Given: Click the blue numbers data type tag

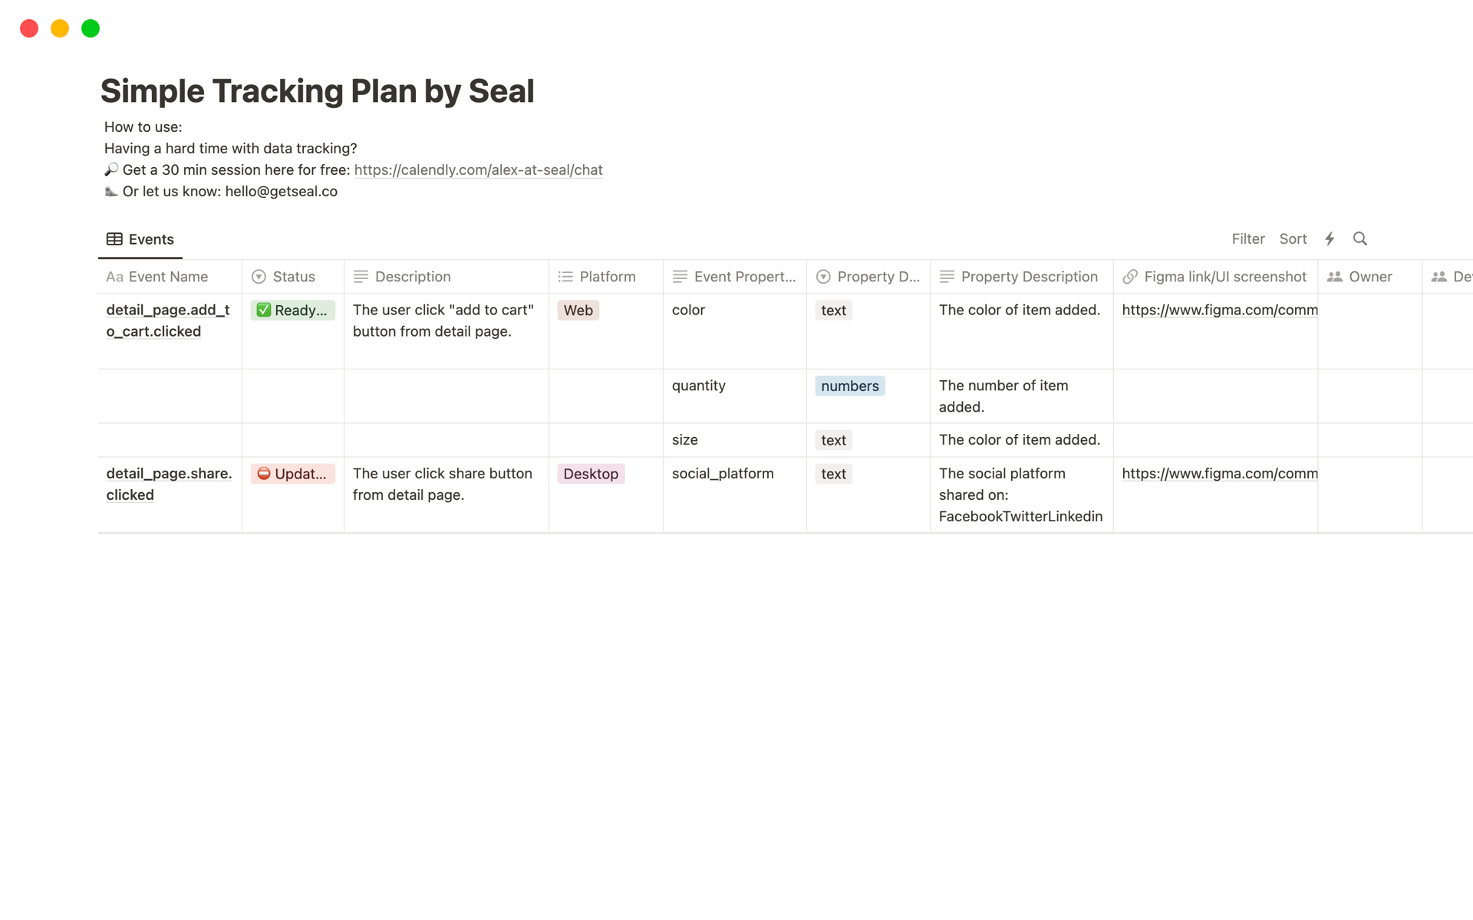Looking at the screenshot, I should click(849, 386).
